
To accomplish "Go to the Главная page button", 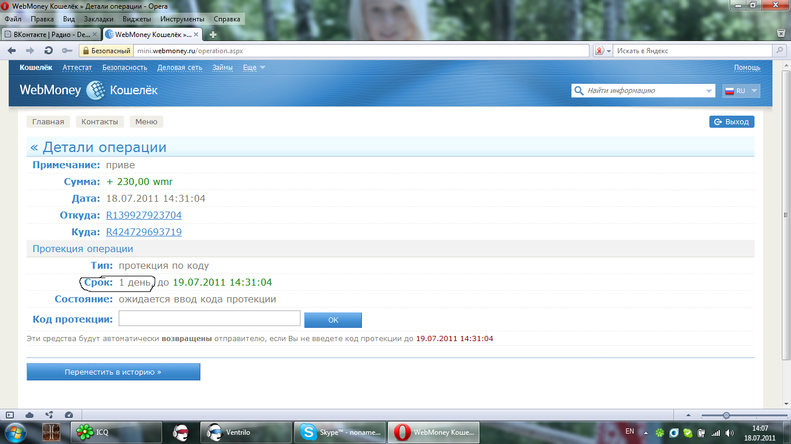I will click(x=48, y=122).
